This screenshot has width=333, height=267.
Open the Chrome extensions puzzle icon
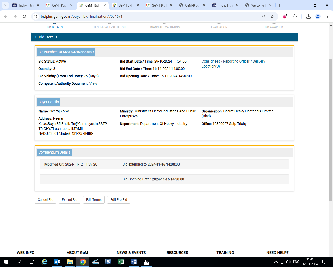click(x=294, y=16)
